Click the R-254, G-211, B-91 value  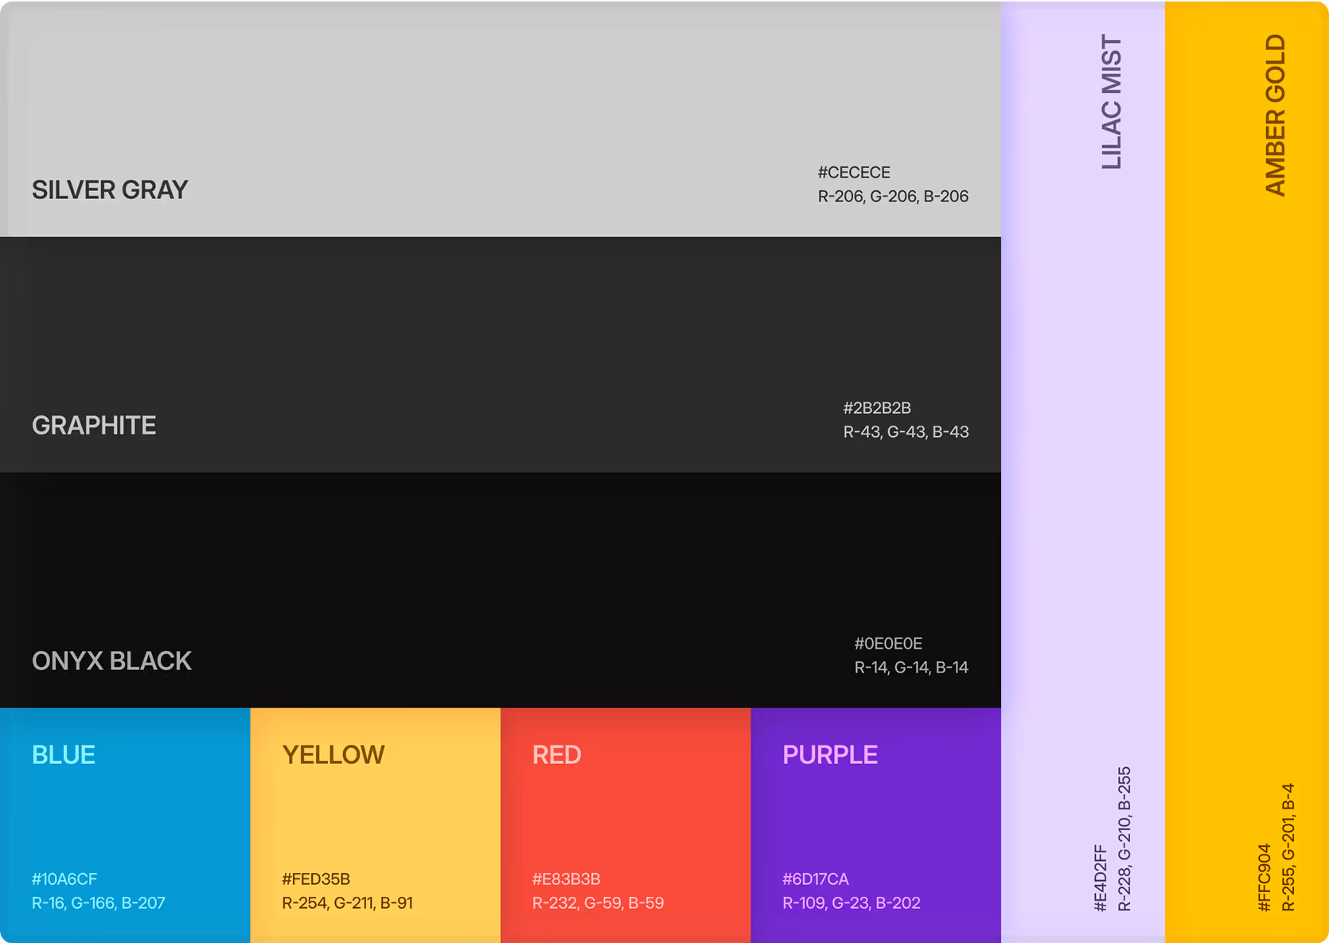[x=347, y=903]
